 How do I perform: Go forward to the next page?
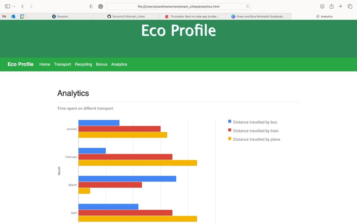pyautogui.click(x=31, y=6)
